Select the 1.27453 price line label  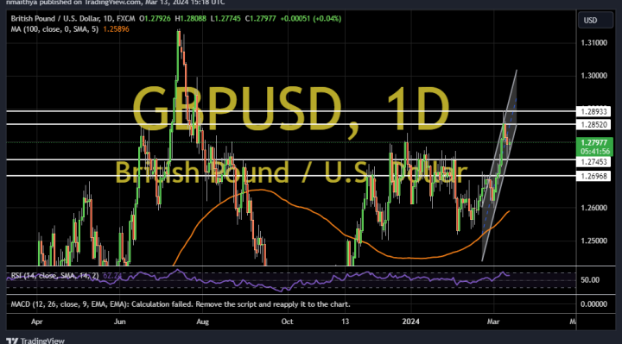(593, 161)
